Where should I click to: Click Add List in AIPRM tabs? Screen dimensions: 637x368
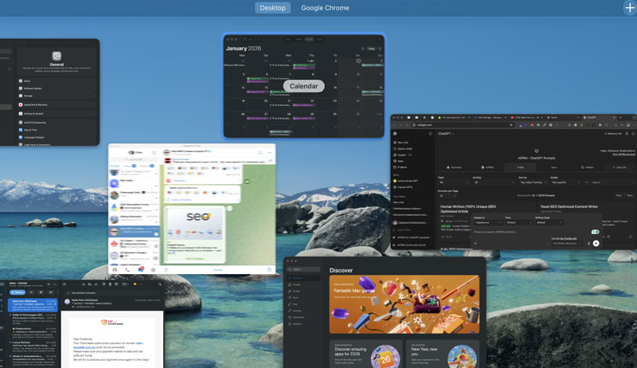(x=620, y=167)
